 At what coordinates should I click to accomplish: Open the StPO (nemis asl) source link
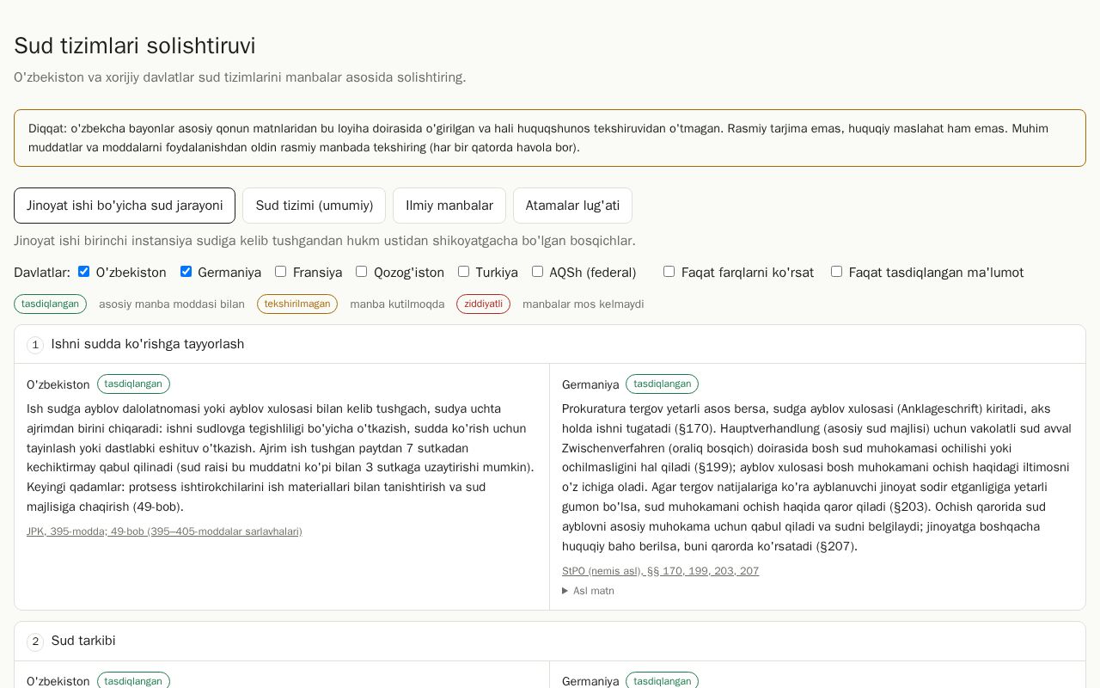(660, 571)
